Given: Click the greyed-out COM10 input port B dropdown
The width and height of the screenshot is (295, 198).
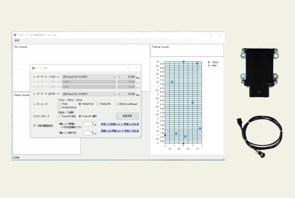Looking at the screenshot, I should pyautogui.click(x=89, y=82).
